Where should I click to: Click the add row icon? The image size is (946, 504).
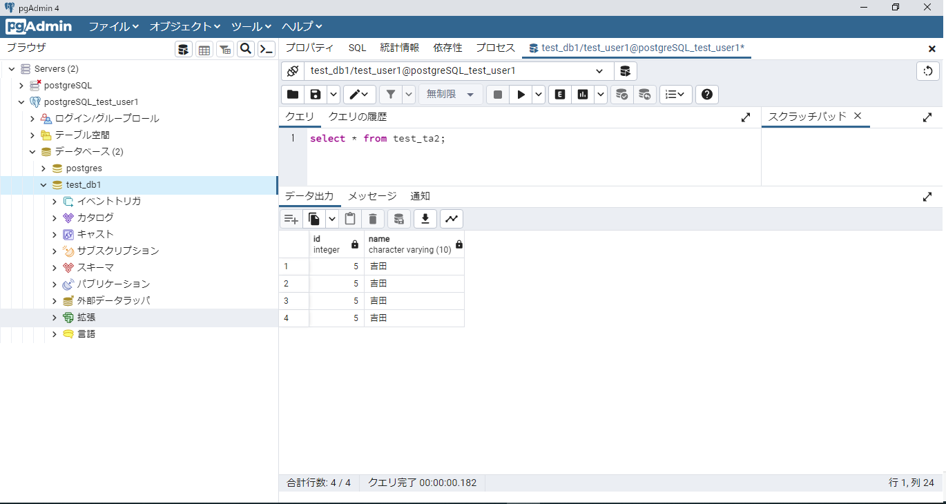[291, 219]
